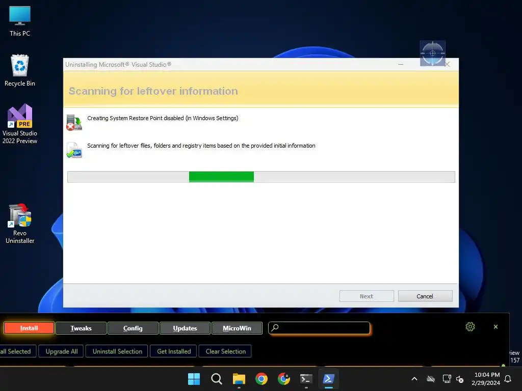Open the Config tab
This screenshot has width=522, height=391.
click(x=133, y=328)
